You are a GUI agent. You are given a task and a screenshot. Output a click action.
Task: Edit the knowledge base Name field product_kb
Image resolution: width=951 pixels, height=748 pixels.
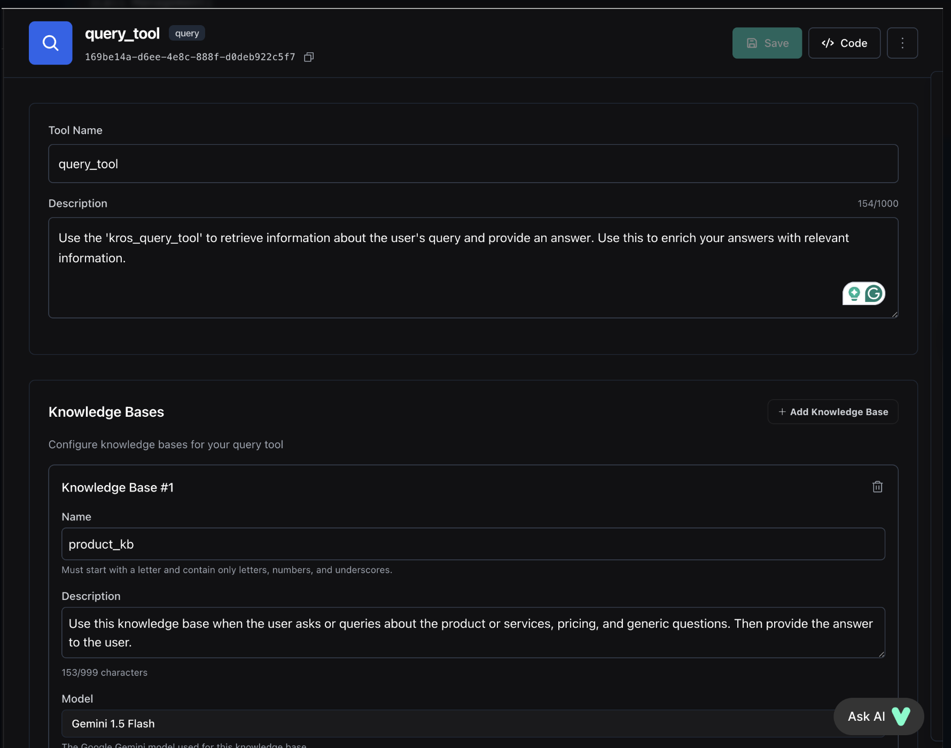pos(473,544)
